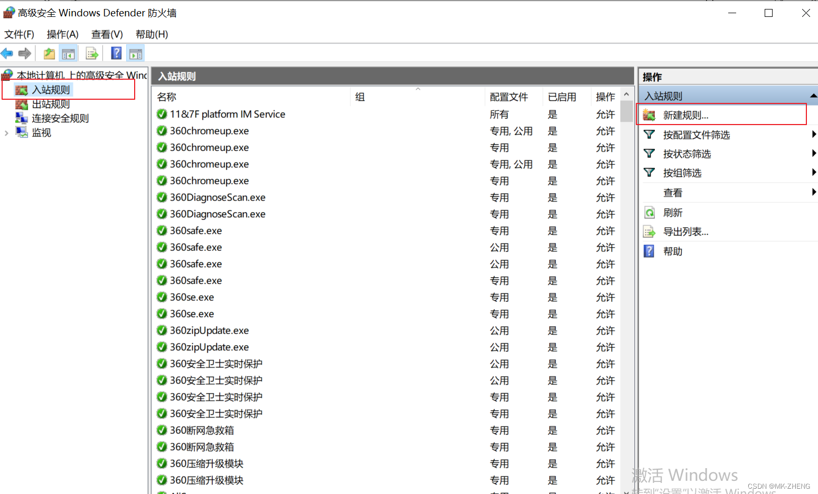Open the 按配置文件筛选 submenu arrow

click(814, 135)
